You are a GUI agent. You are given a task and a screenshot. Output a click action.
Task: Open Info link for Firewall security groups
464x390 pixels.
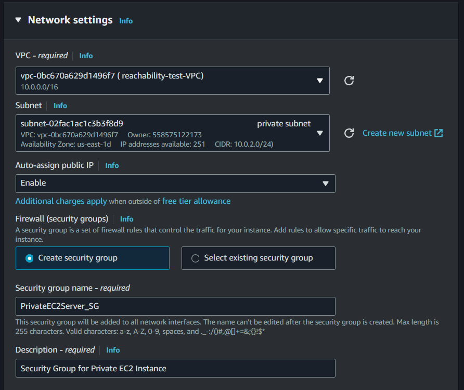[x=126, y=219]
